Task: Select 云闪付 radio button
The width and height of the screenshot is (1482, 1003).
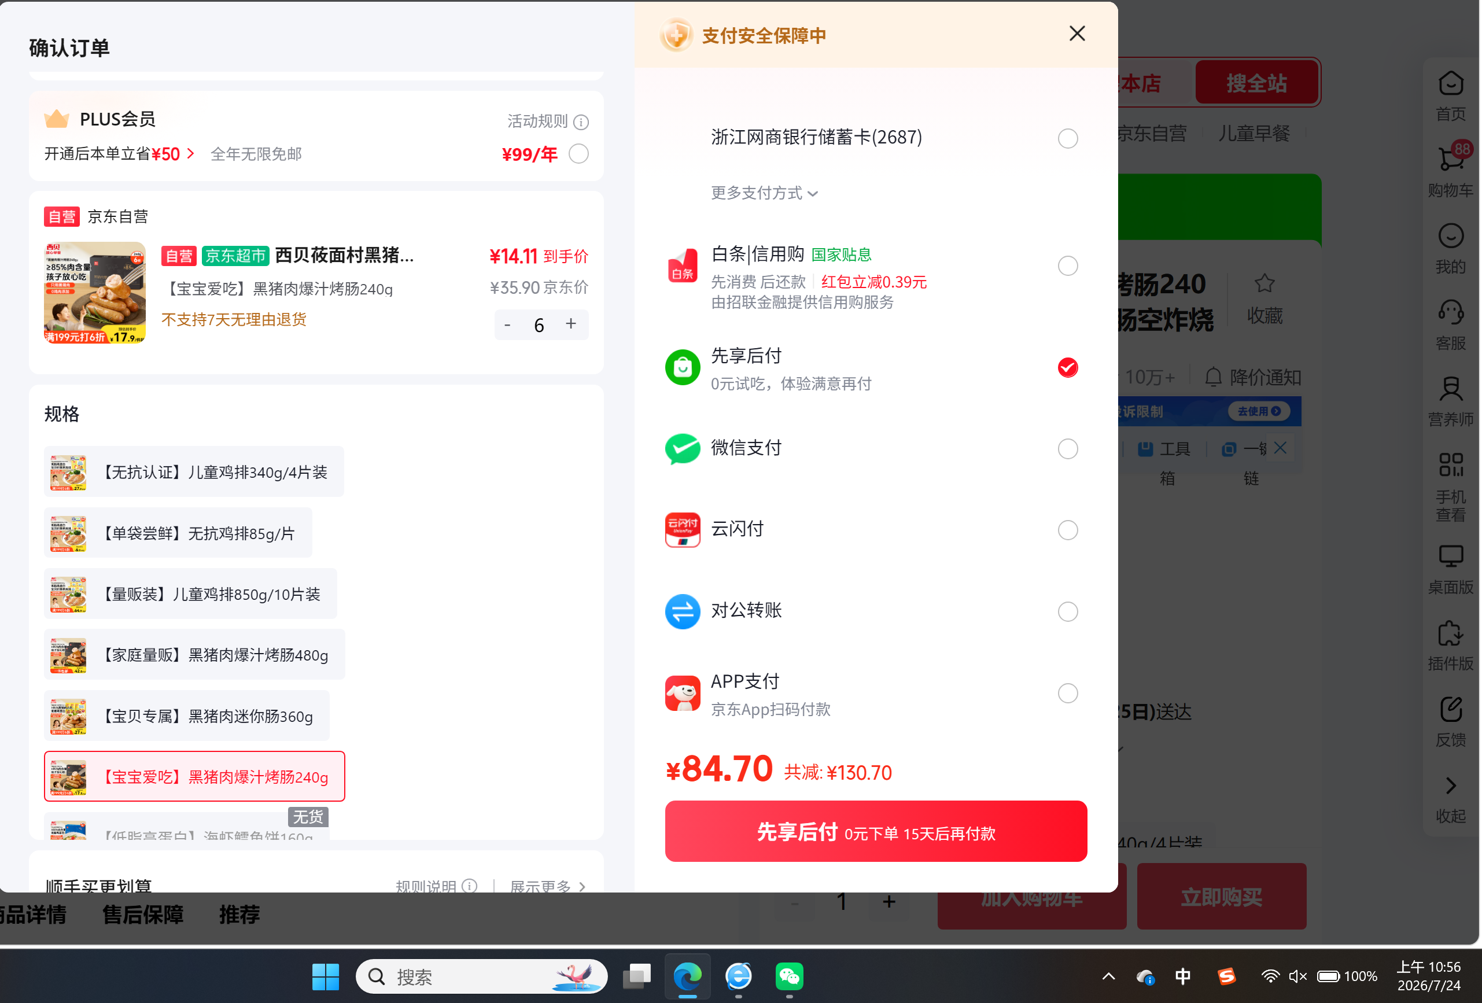Action: pos(1067,530)
